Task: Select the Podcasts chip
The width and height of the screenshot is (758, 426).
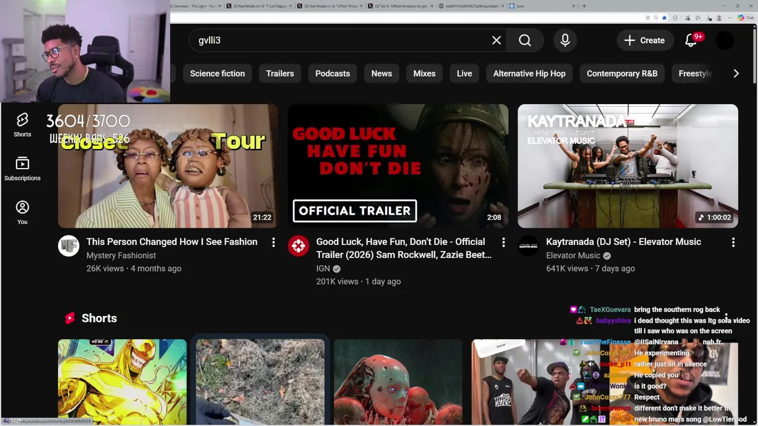Action: (332, 73)
